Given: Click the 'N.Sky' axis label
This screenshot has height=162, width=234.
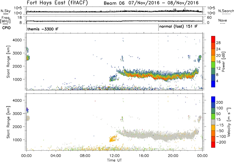Looking at the screenshot, I should pyautogui.click(x=6, y=11).
